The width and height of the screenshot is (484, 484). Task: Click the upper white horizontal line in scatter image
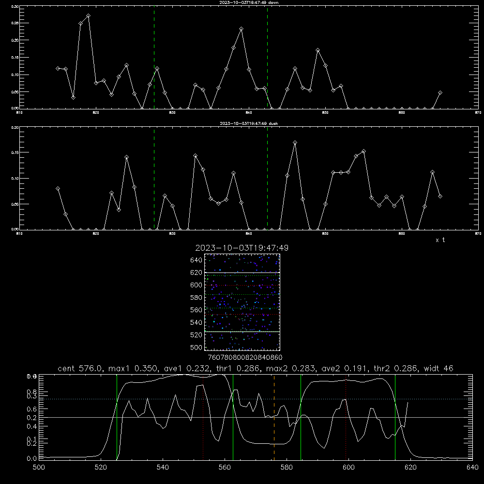[242, 272]
